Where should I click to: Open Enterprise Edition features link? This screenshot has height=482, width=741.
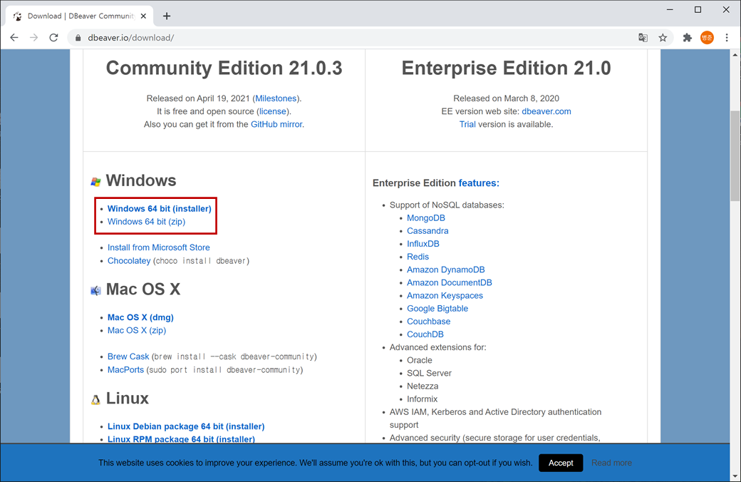[479, 183]
